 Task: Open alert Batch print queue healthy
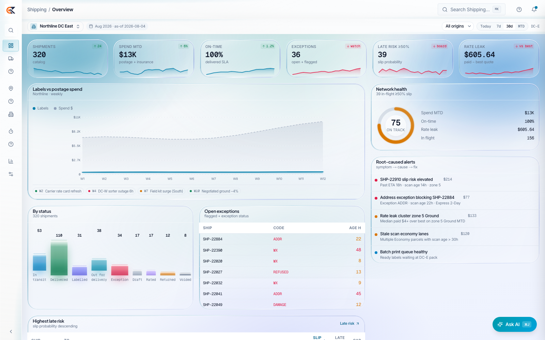coord(455,254)
